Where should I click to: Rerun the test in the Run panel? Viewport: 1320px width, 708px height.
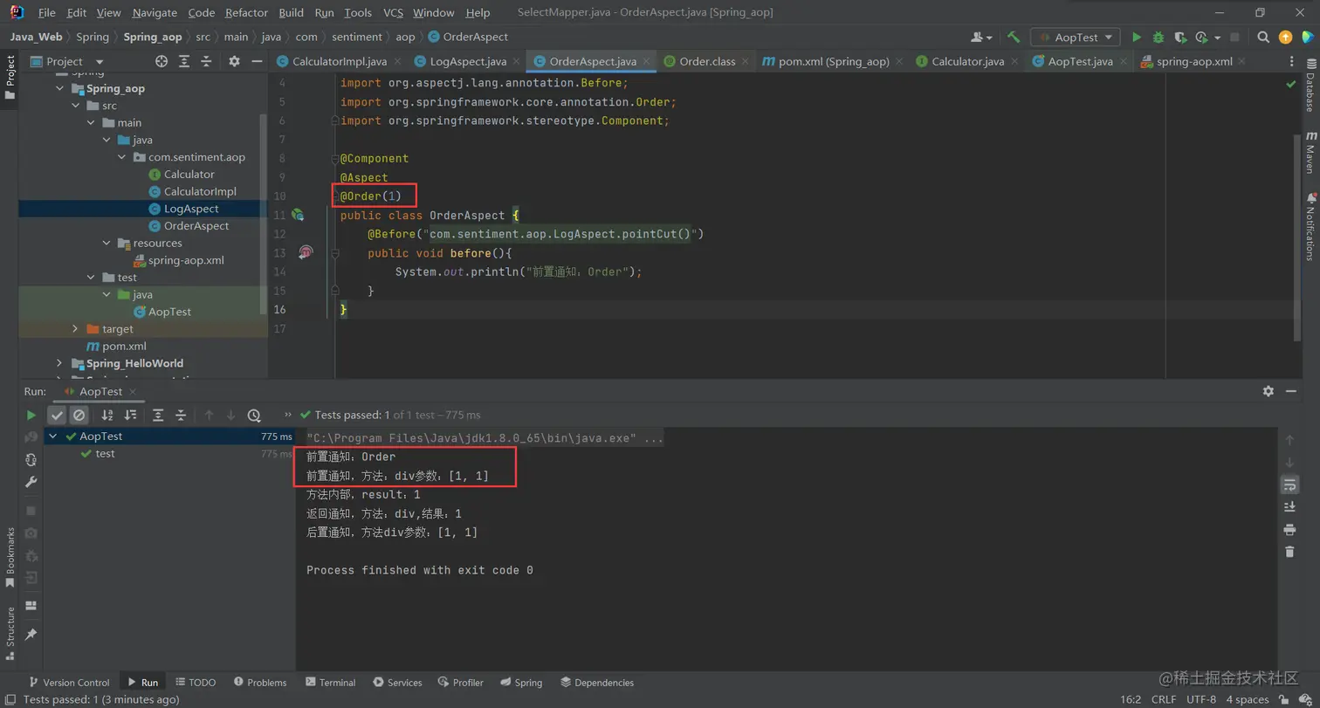[x=31, y=416]
